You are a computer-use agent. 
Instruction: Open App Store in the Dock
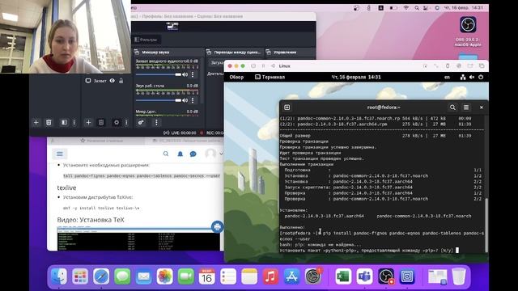(x=291, y=276)
